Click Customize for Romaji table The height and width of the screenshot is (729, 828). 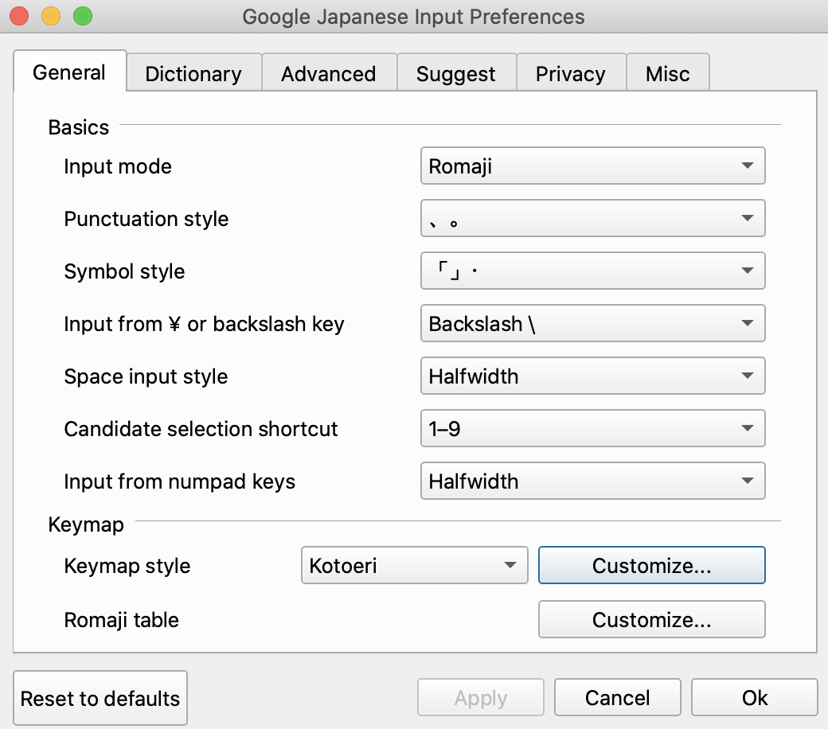click(651, 619)
